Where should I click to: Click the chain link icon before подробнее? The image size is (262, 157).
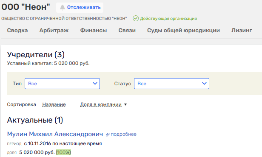click(x=108, y=135)
